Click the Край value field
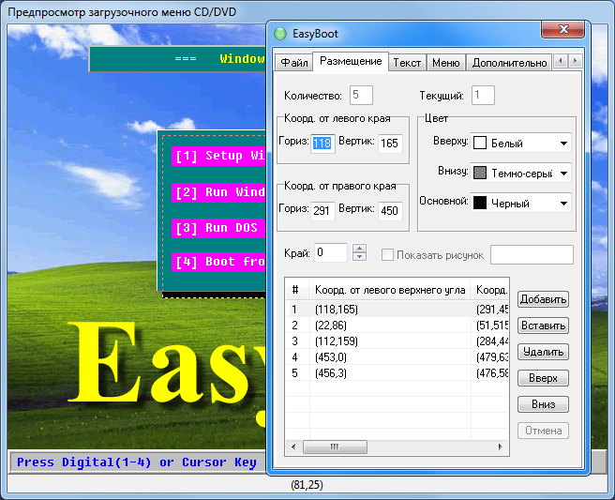 [331, 252]
